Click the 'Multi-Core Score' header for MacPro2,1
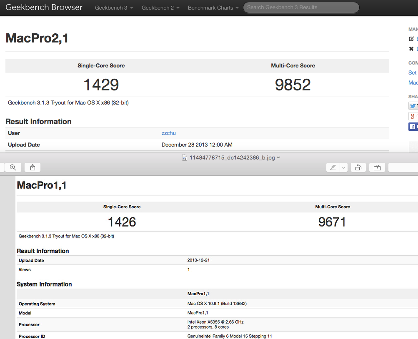The height and width of the screenshot is (339, 418). point(293,65)
